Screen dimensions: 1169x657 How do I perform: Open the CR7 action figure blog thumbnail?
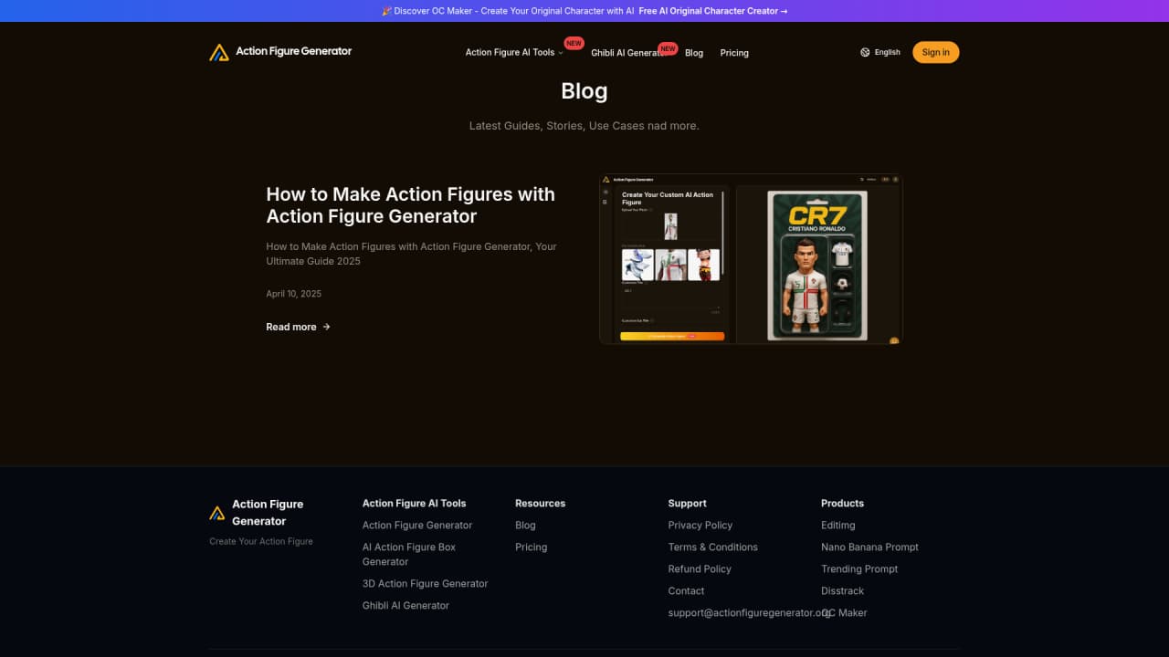click(751, 259)
